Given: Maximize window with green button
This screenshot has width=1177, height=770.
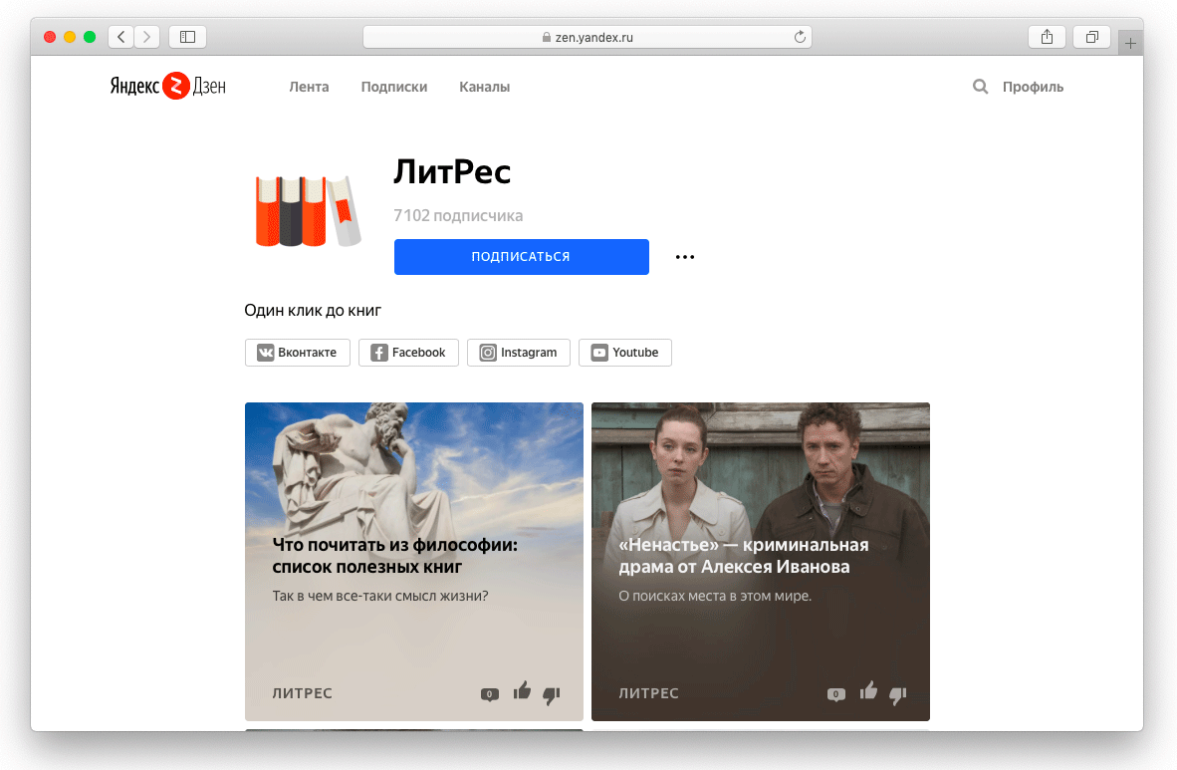Looking at the screenshot, I should coord(90,37).
